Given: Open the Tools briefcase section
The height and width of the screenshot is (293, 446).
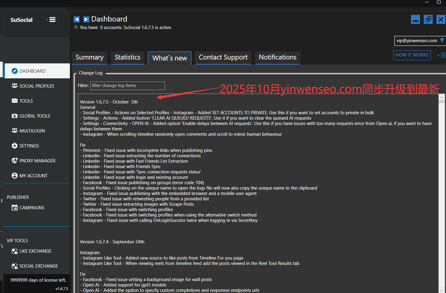Looking at the screenshot, I should 26,101.
